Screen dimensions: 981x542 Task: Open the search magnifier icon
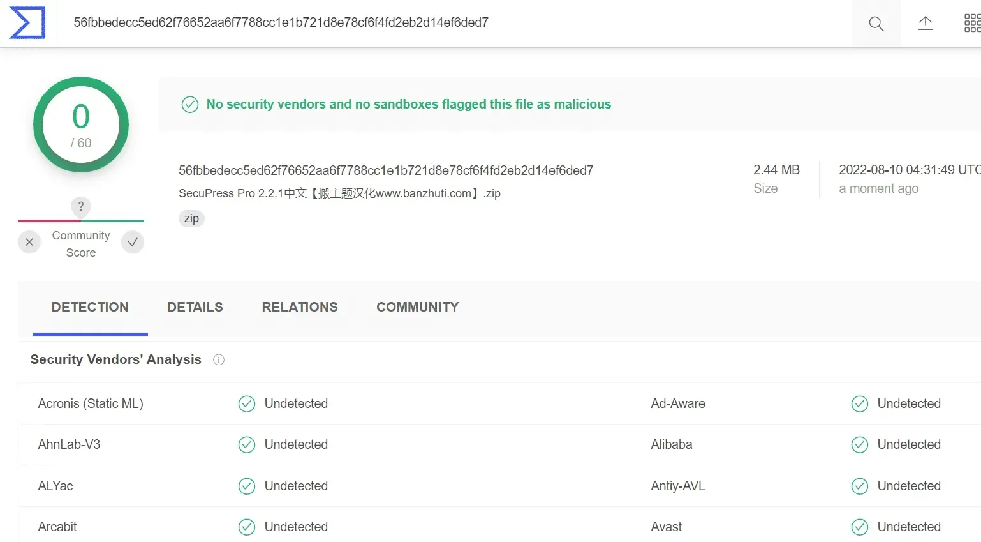pos(876,24)
